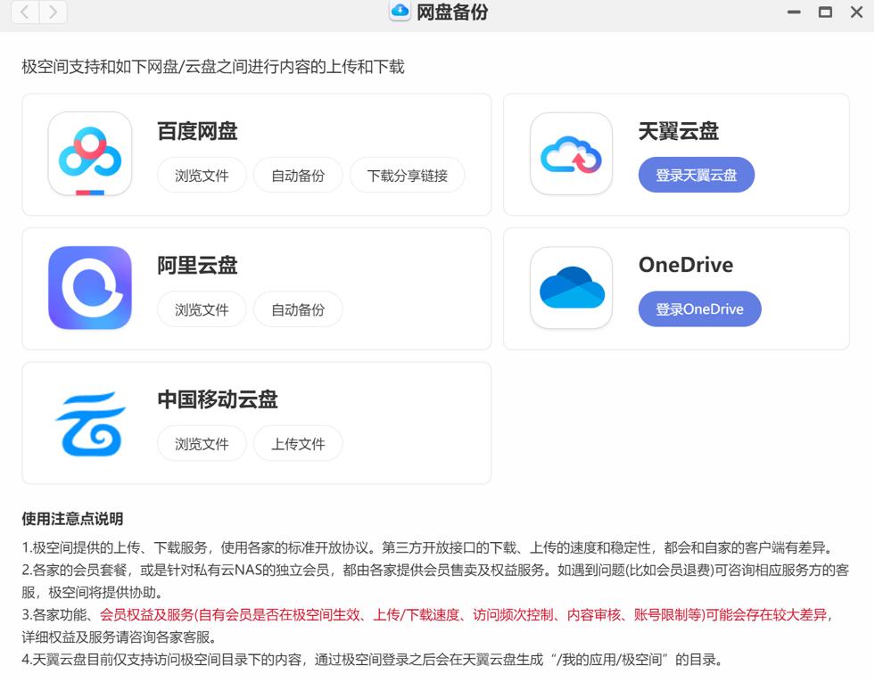
Task: Click the 天翼云盘 cloud icon
Action: point(569,153)
